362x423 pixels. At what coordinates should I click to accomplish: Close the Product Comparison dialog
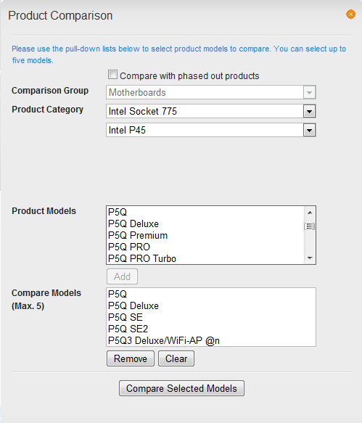pos(350,14)
